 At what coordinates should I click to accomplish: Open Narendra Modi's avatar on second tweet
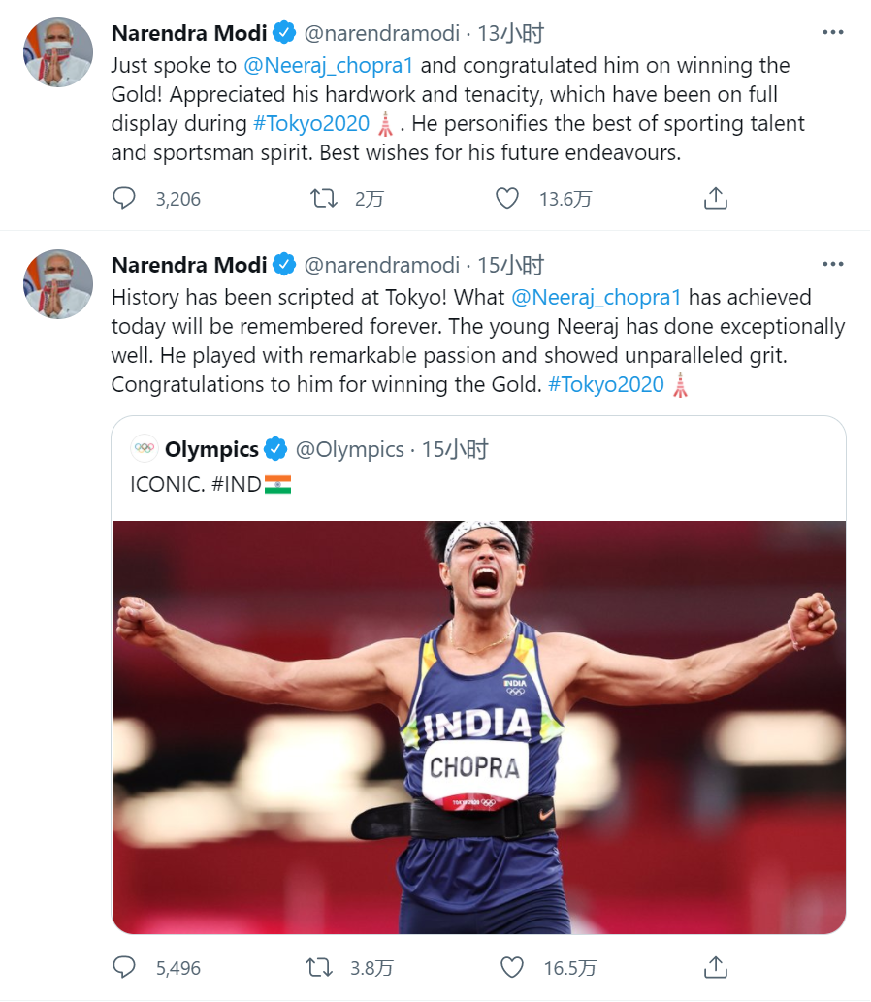pyautogui.click(x=58, y=284)
